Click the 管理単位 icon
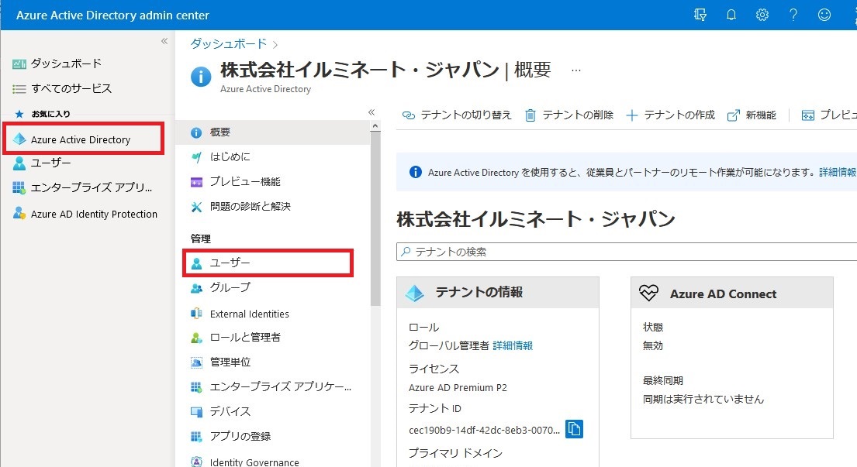The image size is (857, 467). pos(196,362)
